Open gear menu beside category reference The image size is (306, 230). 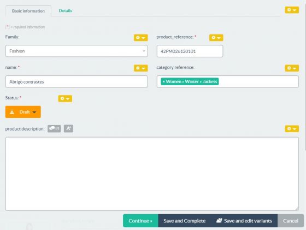(292, 68)
